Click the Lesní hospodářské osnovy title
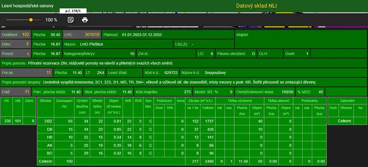The height and width of the screenshot is (167, 368). [x=27, y=6]
